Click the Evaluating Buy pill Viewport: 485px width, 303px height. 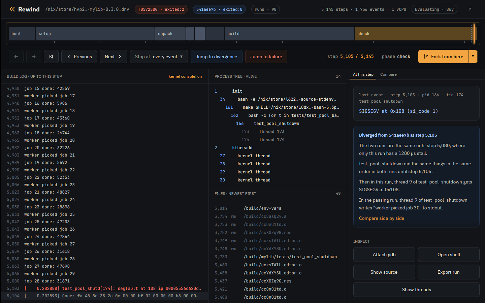[434, 9]
